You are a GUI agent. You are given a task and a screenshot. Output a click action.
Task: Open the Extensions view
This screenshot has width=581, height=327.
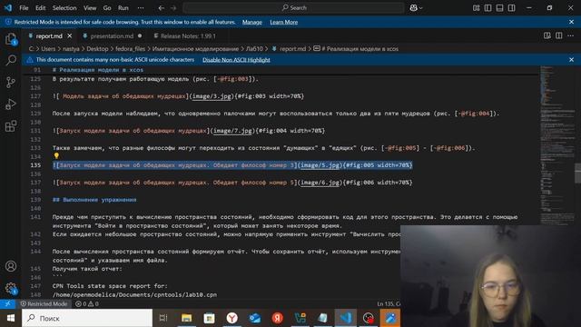click(11, 126)
